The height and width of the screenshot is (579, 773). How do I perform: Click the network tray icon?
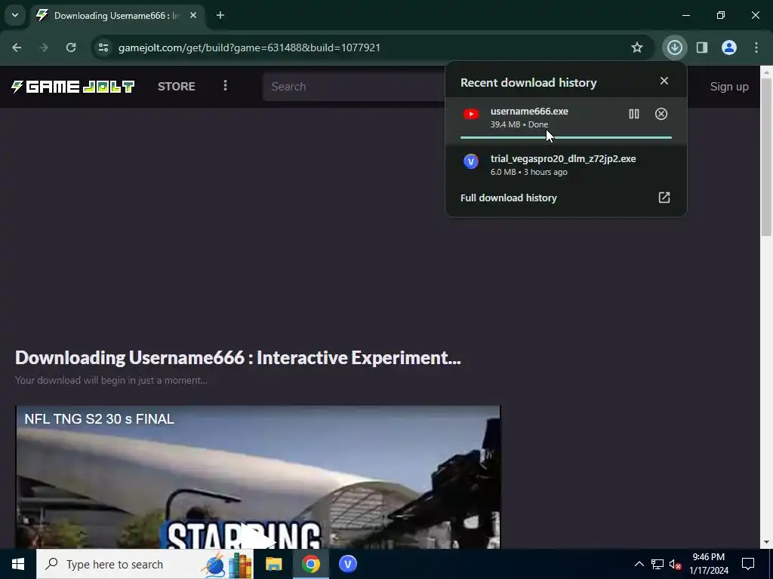[658, 564]
